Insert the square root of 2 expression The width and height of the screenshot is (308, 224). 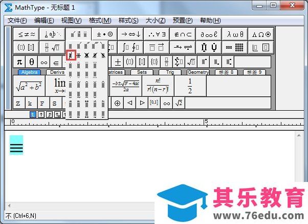point(179,103)
